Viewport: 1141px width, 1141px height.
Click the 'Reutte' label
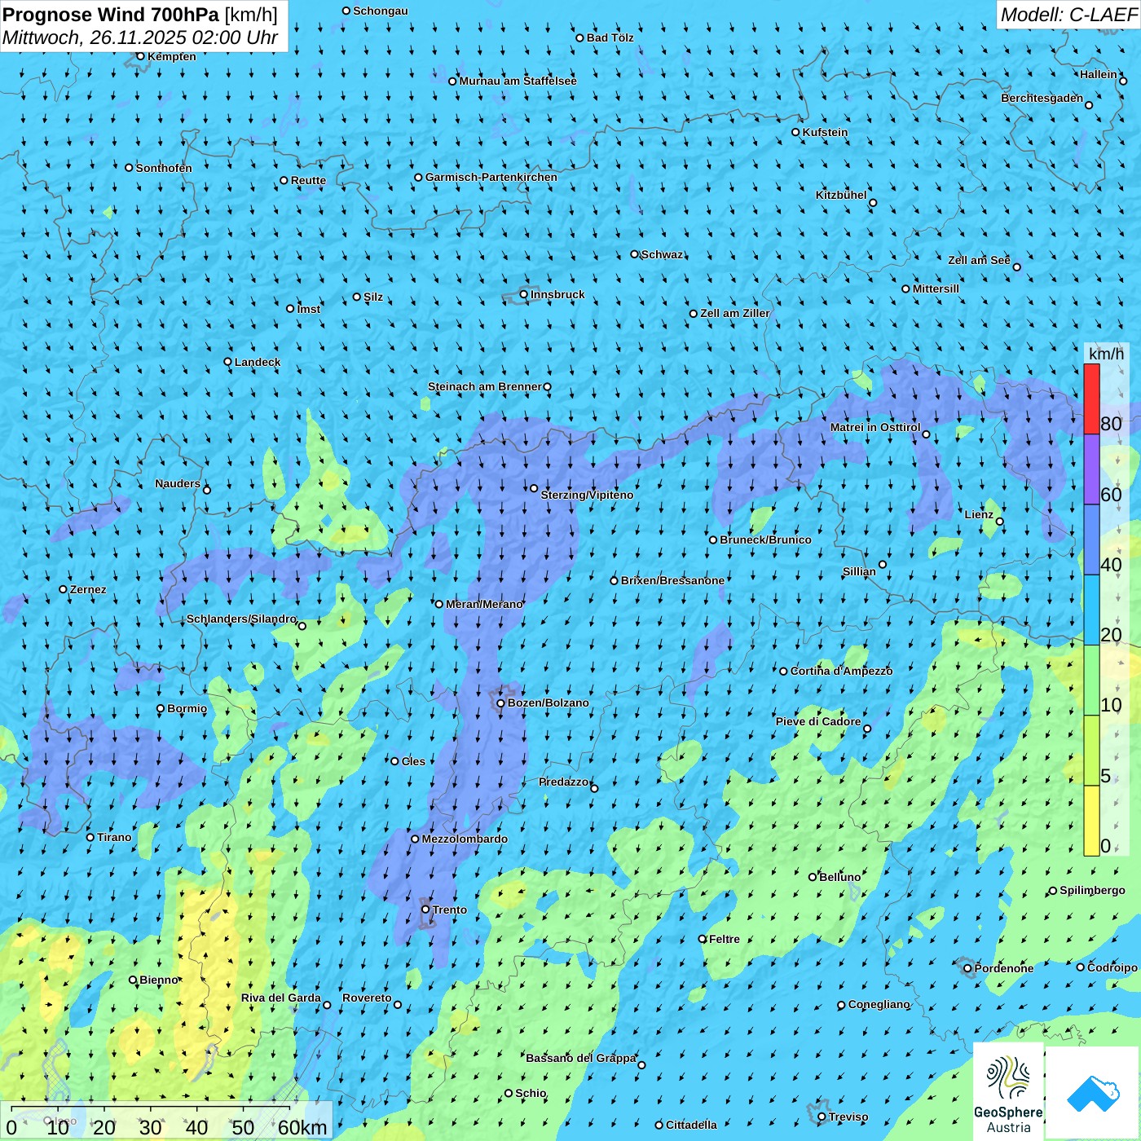click(x=309, y=180)
